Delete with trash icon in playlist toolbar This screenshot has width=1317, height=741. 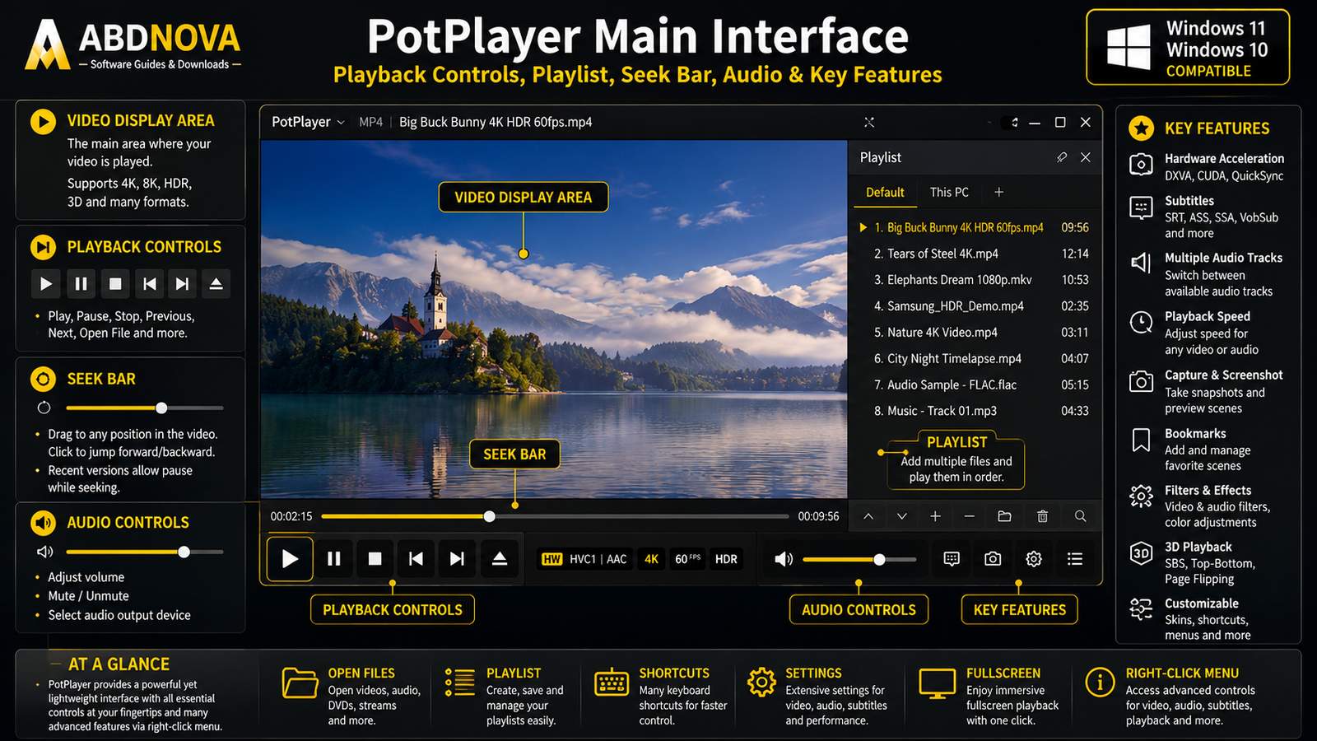point(1042,516)
